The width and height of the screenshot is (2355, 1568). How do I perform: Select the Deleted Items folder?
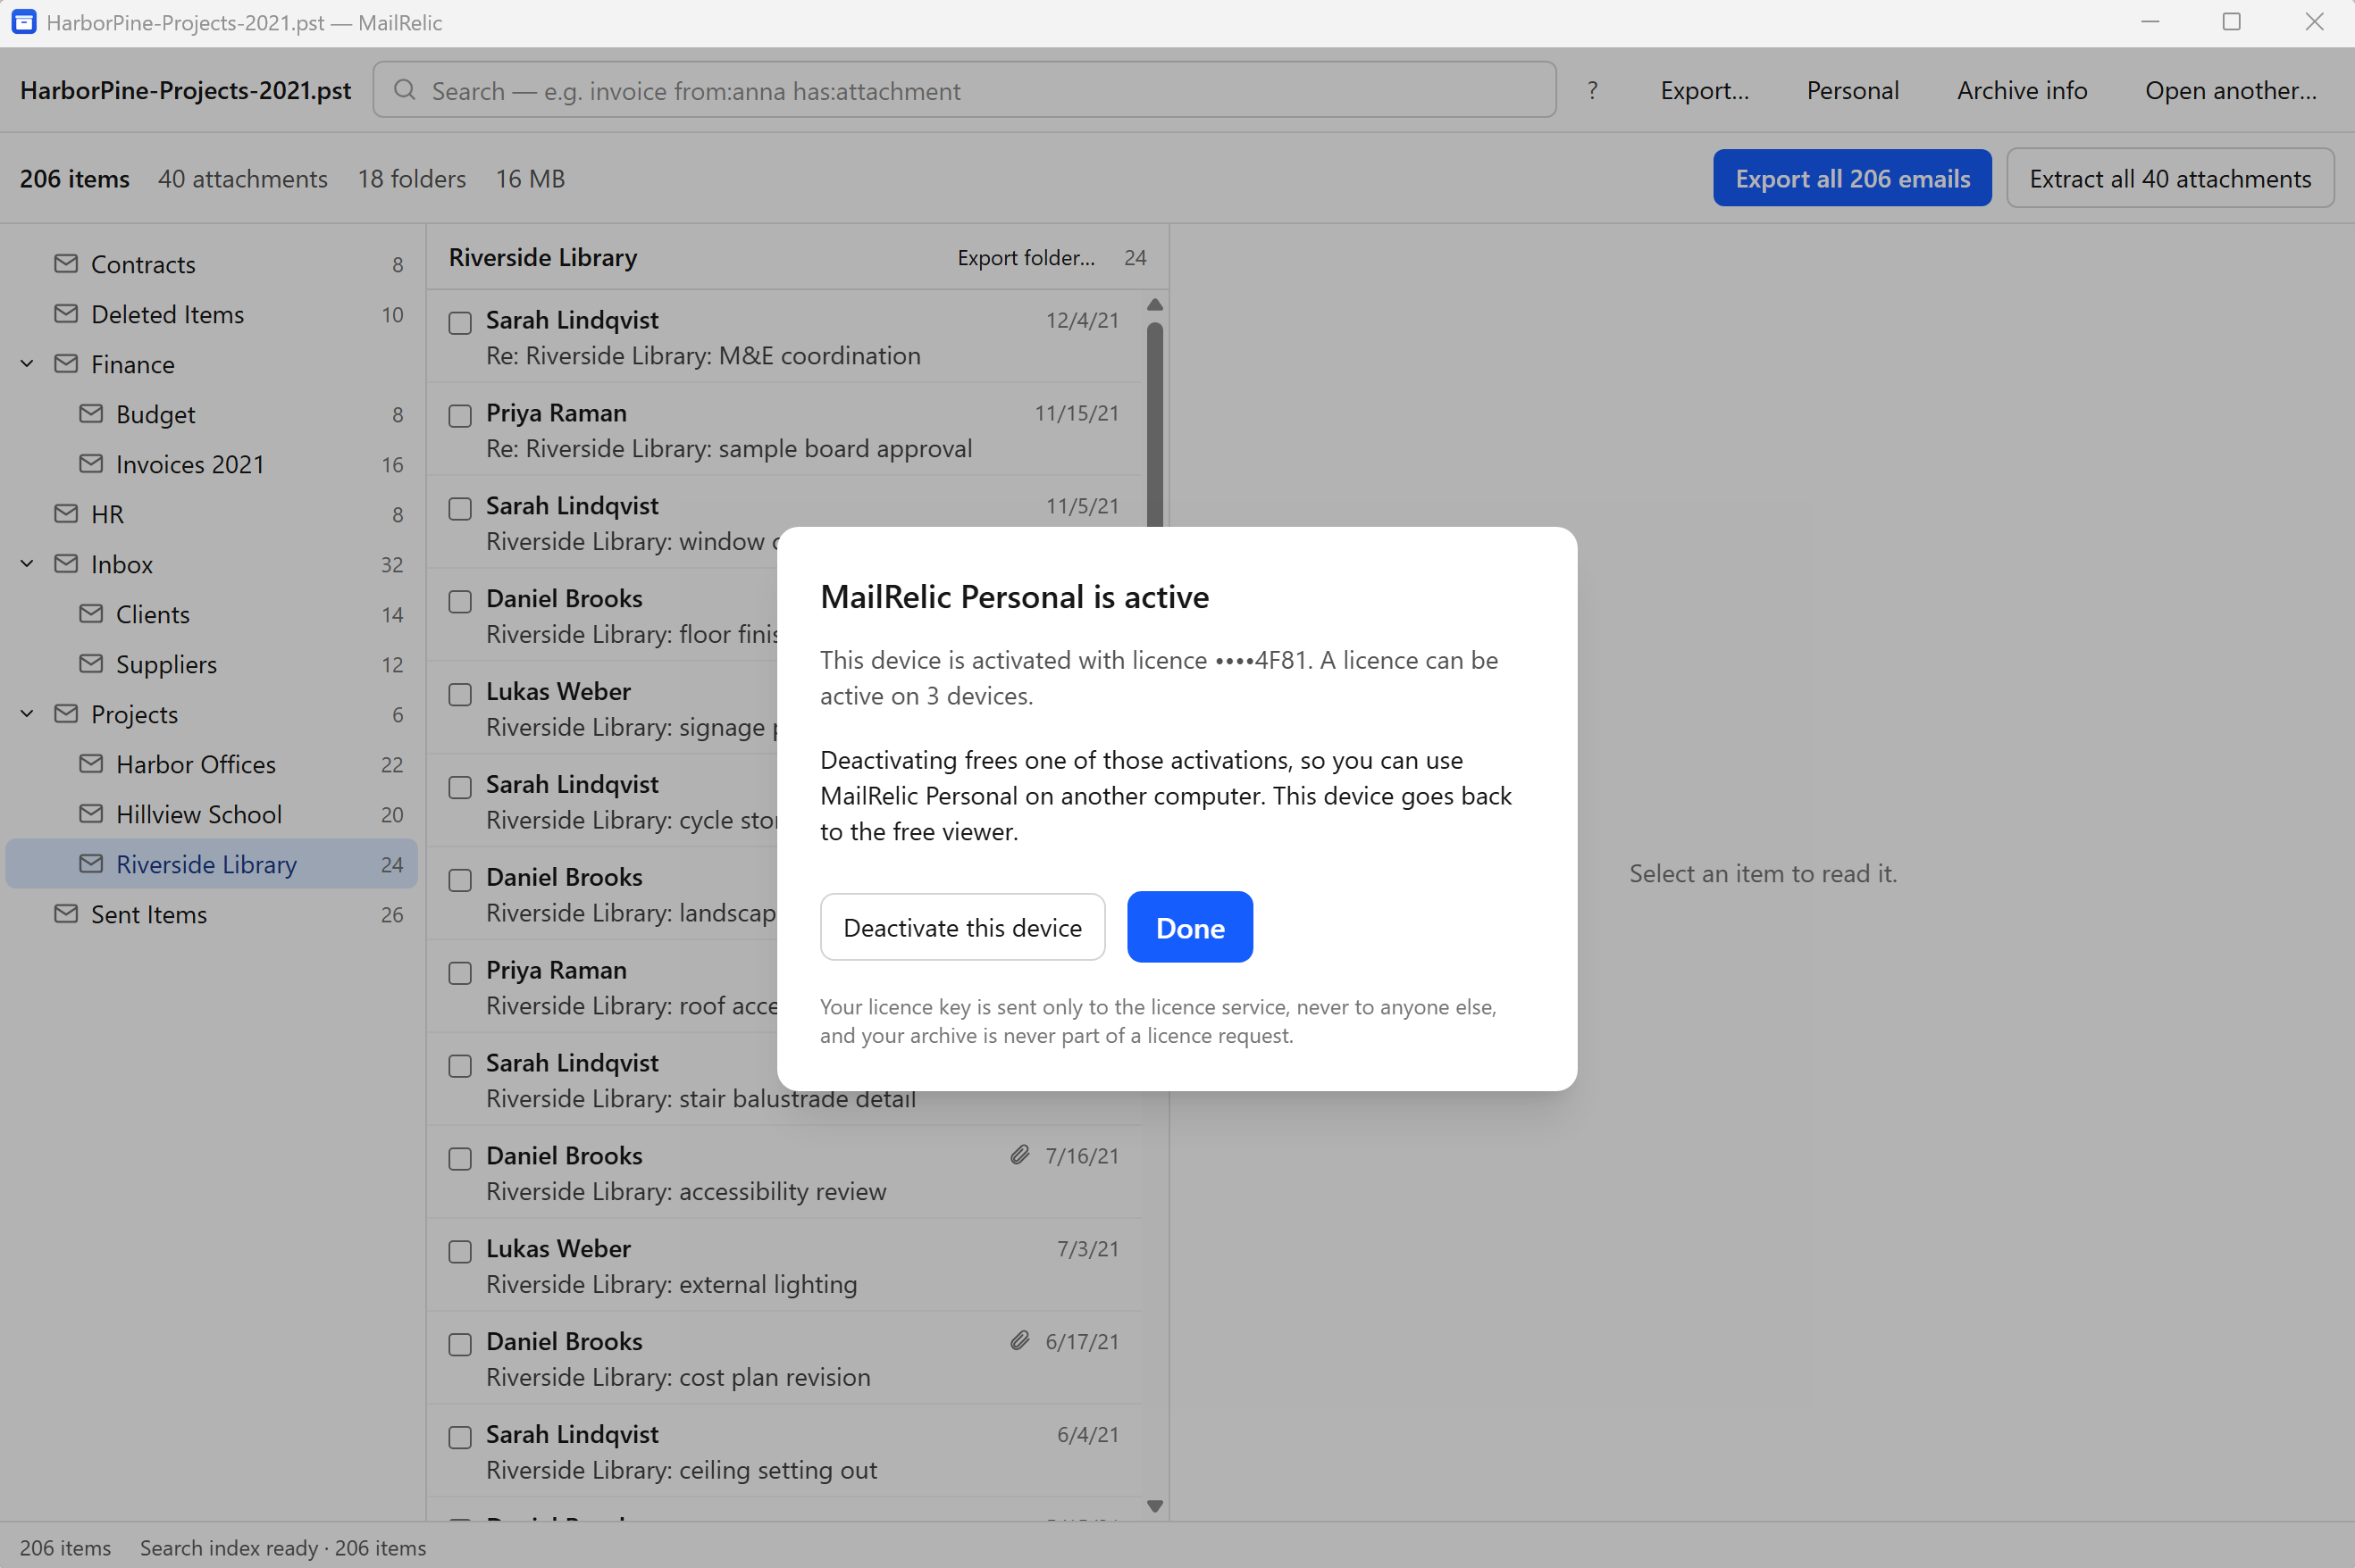pos(212,314)
